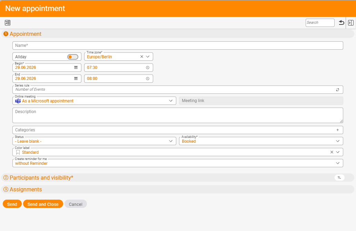
Task: Expand the Color label dropdown arrow
Action: [x=338, y=152]
